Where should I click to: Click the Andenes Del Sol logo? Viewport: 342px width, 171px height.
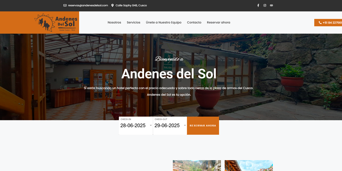(55, 23)
